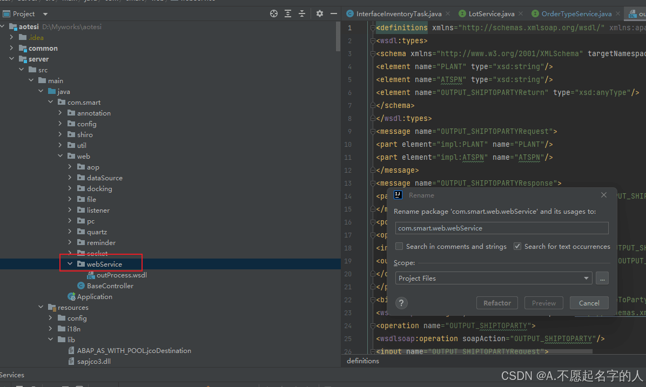Enable Search in comments and strings
The image size is (646, 387).
(x=399, y=246)
